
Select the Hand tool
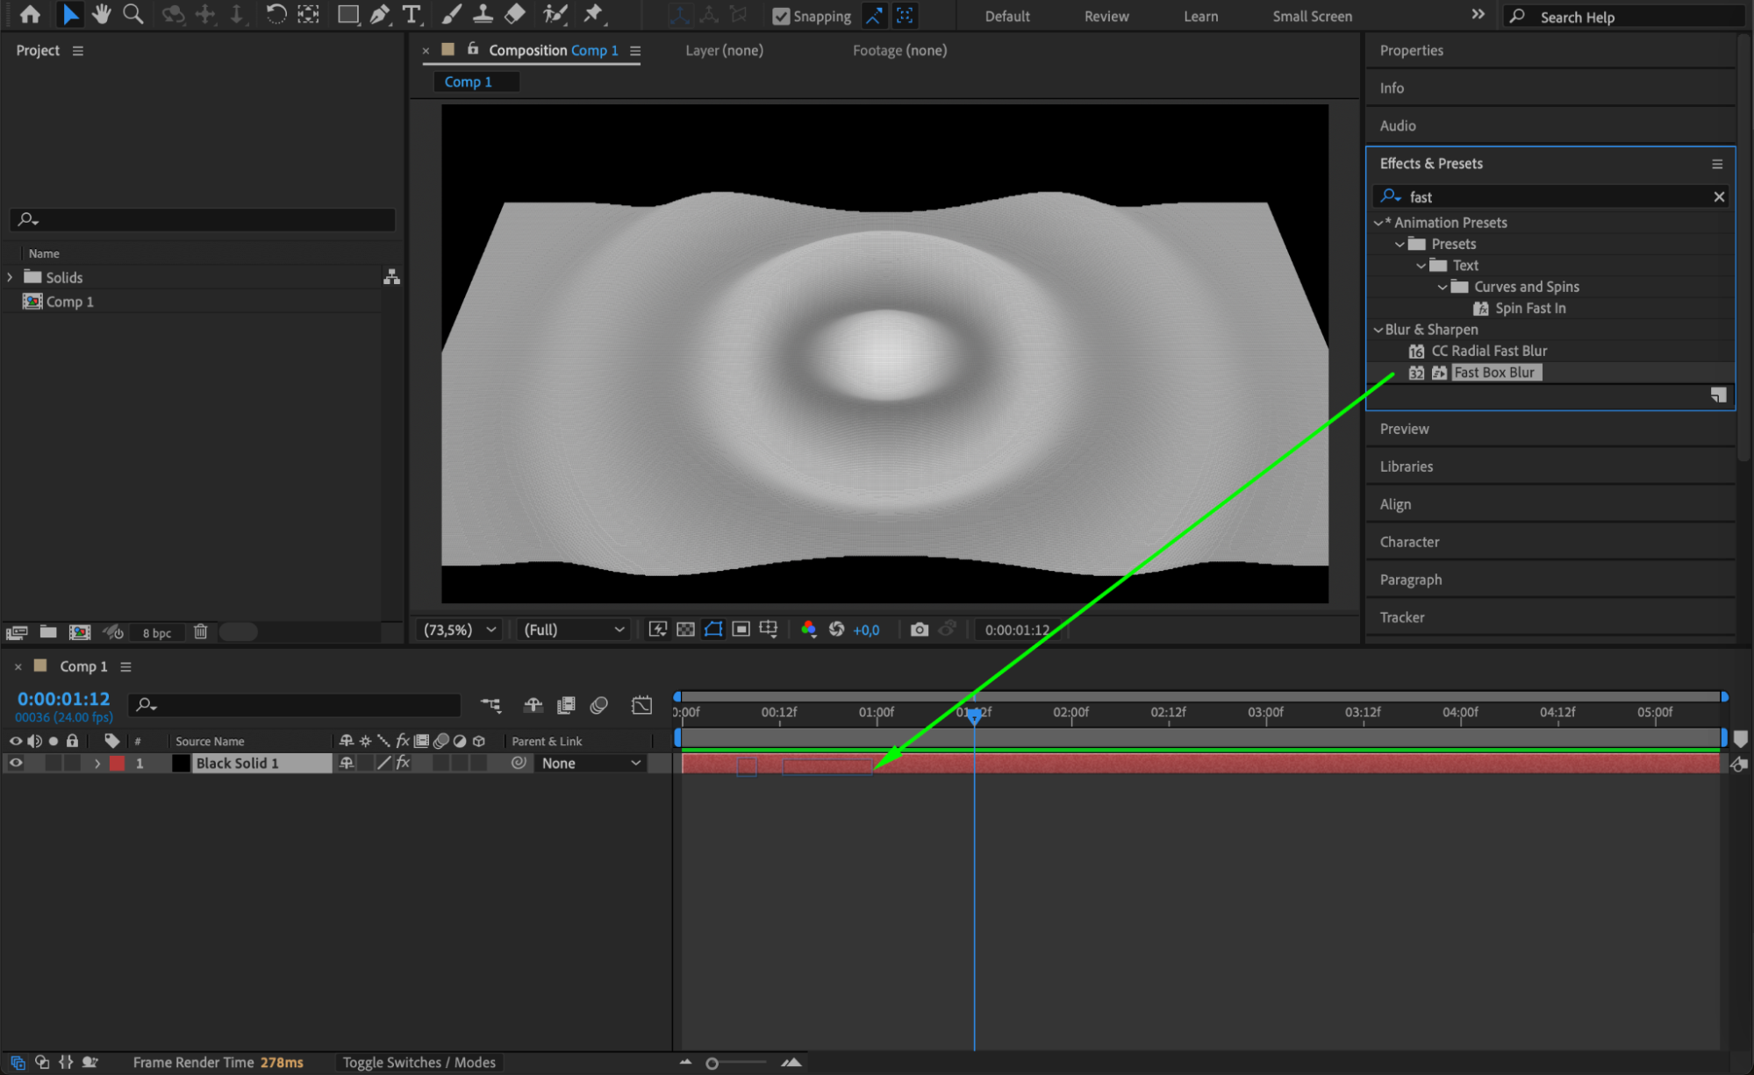pos(102,14)
